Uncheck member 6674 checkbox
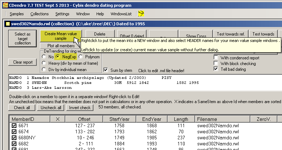 (x=14, y=132)
